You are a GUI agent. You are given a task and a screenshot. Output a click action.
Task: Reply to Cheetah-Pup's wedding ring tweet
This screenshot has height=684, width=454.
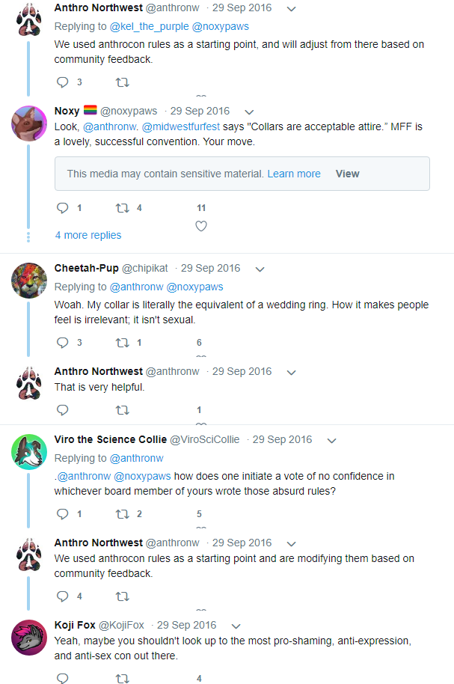[63, 343]
